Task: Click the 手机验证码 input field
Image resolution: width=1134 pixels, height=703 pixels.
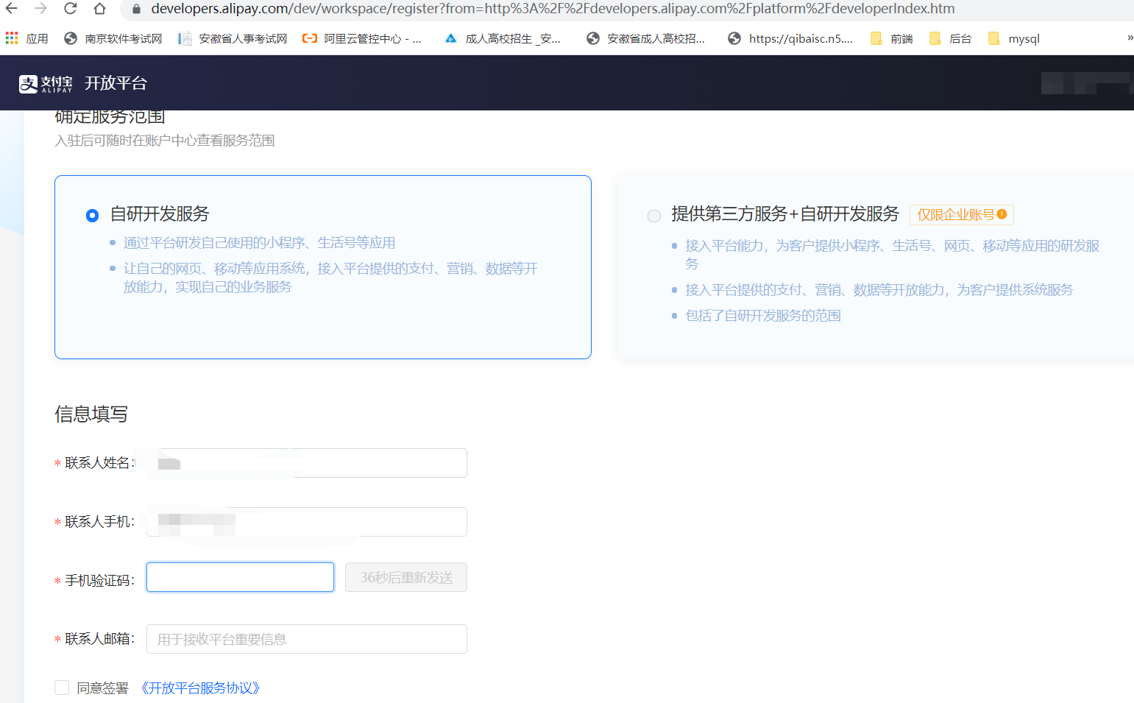Action: tap(240, 577)
